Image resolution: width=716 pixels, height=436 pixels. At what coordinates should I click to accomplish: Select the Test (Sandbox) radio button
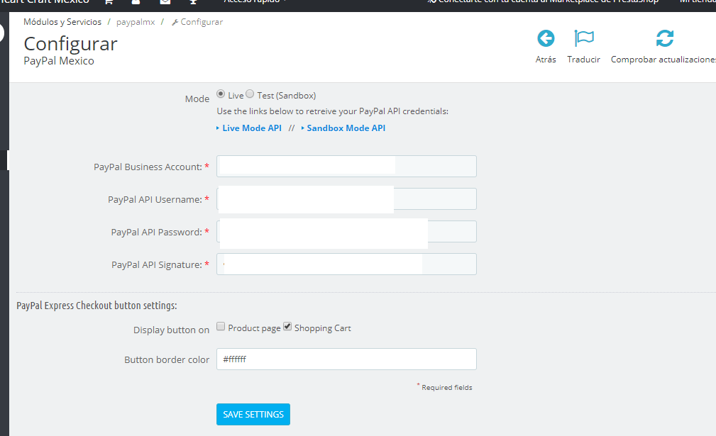(250, 94)
